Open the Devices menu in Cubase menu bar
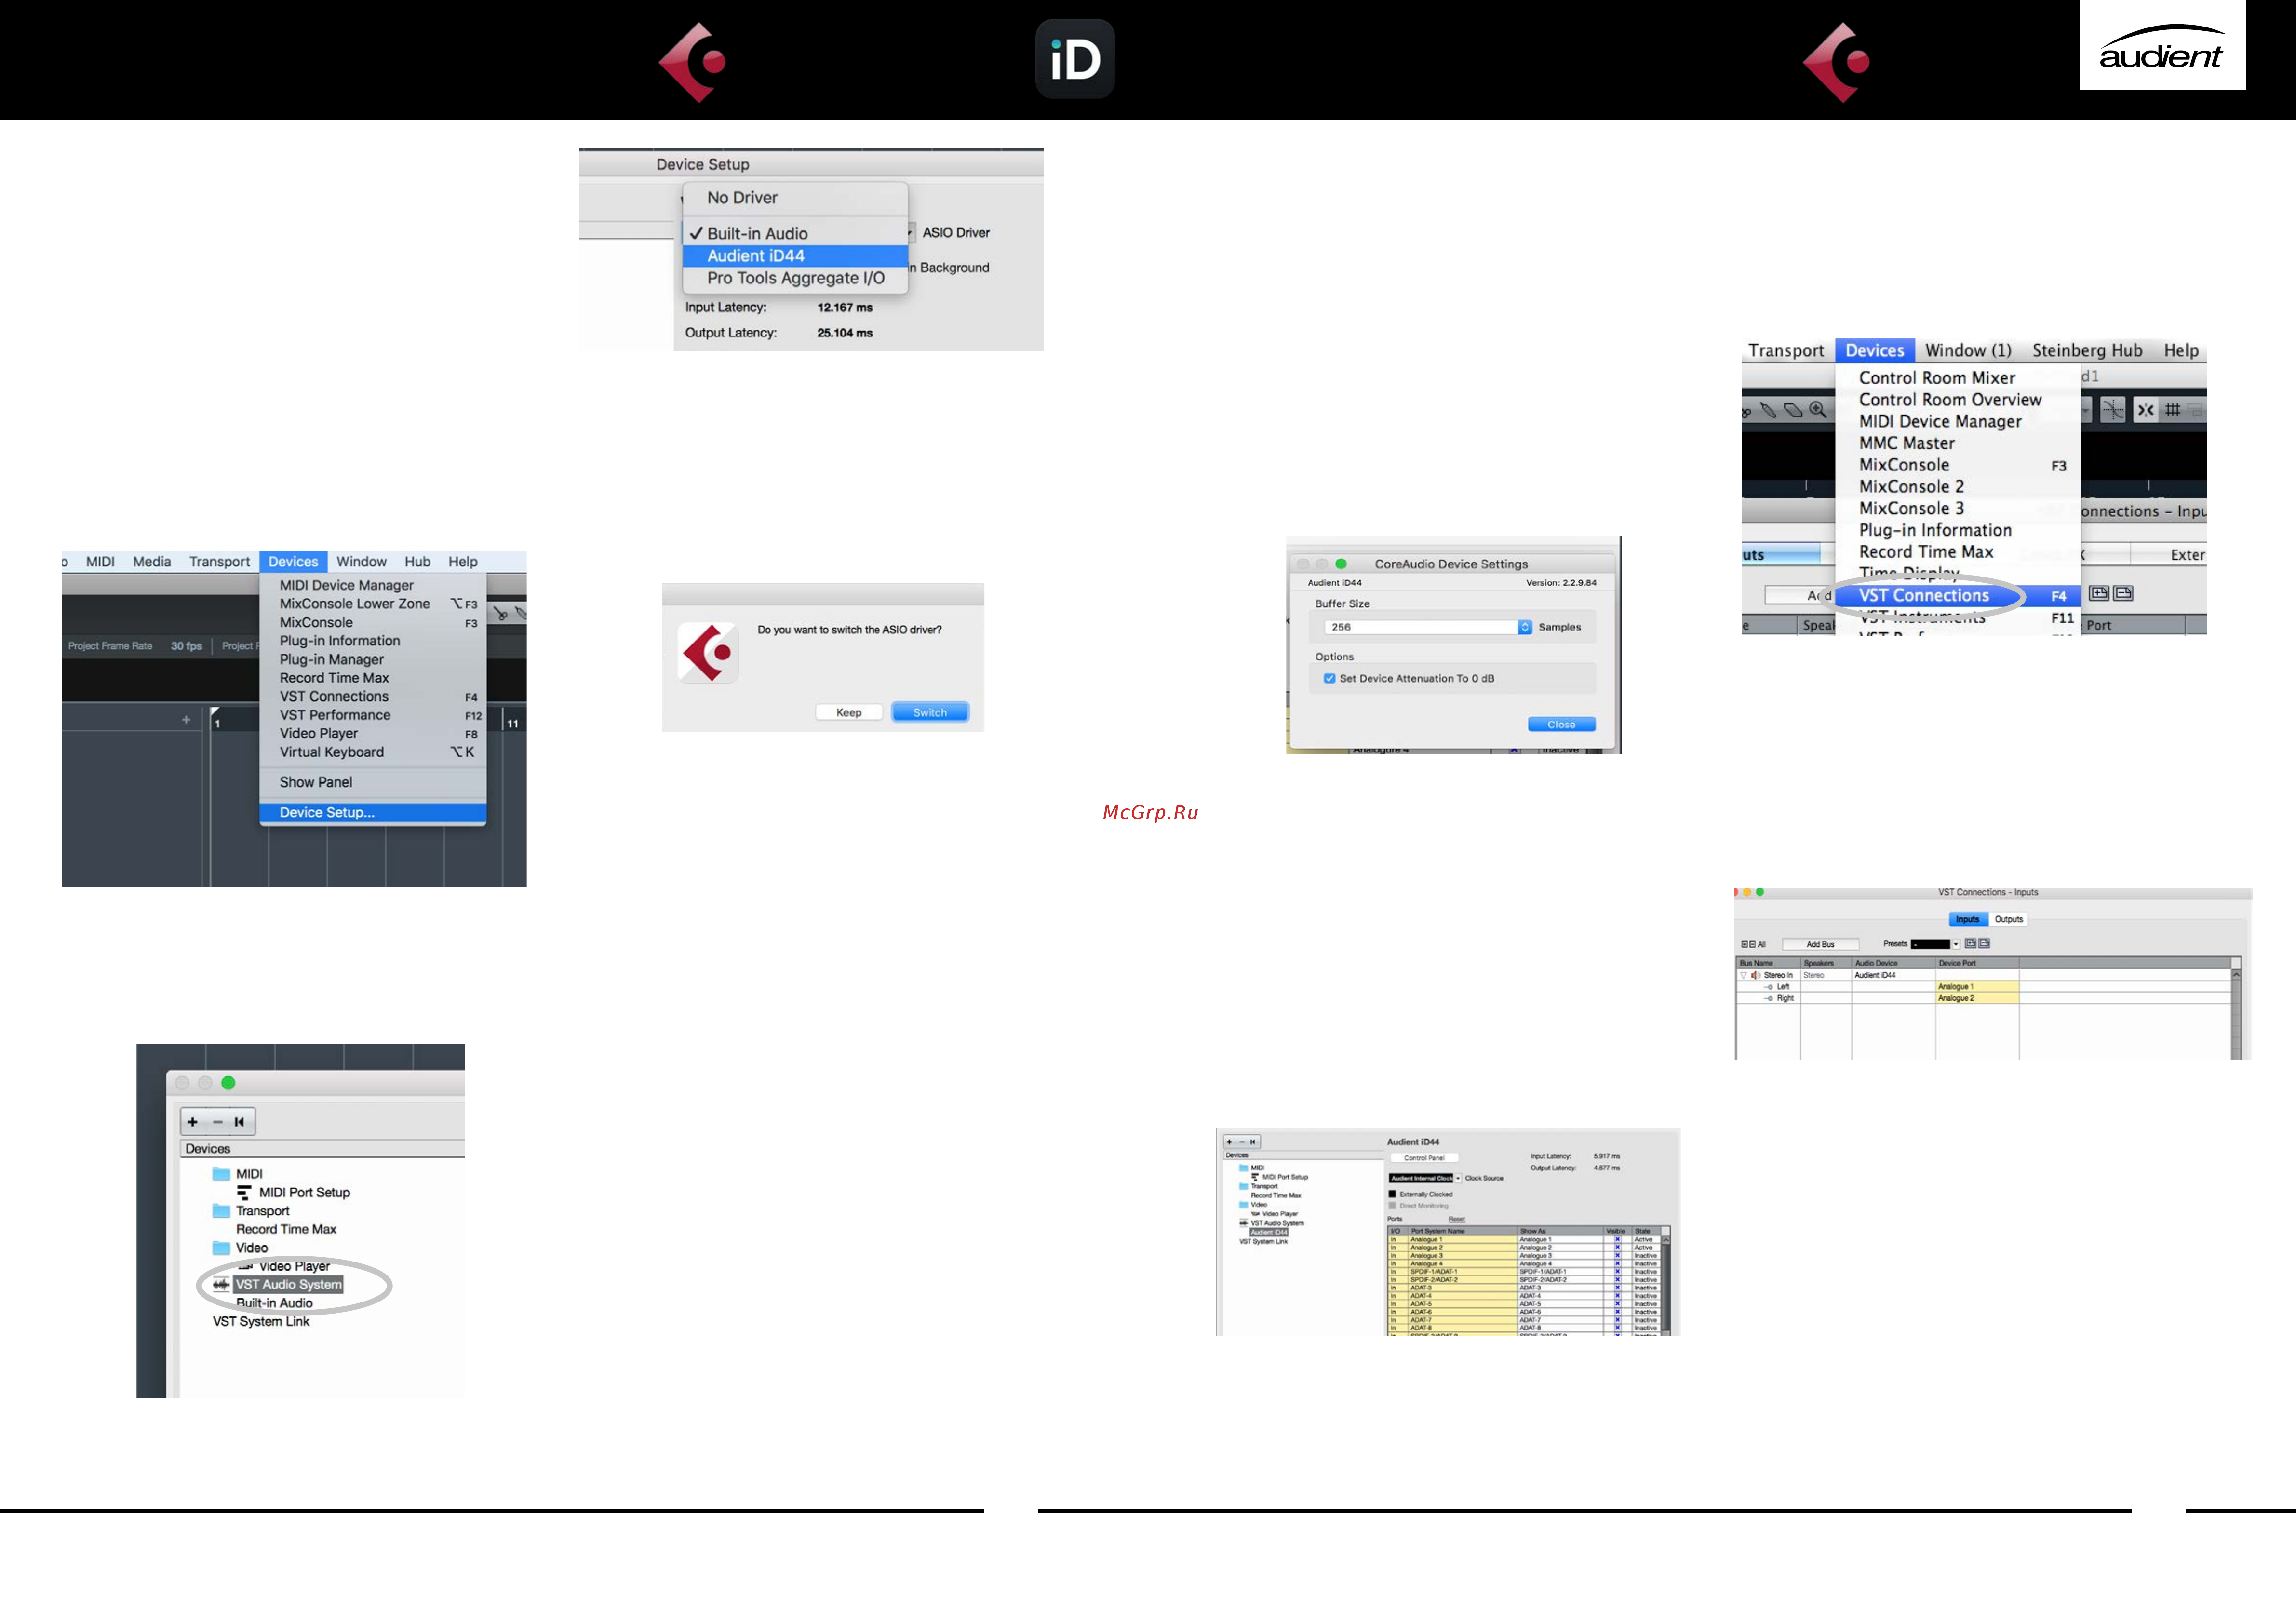The width and height of the screenshot is (2296, 1624). click(x=293, y=562)
